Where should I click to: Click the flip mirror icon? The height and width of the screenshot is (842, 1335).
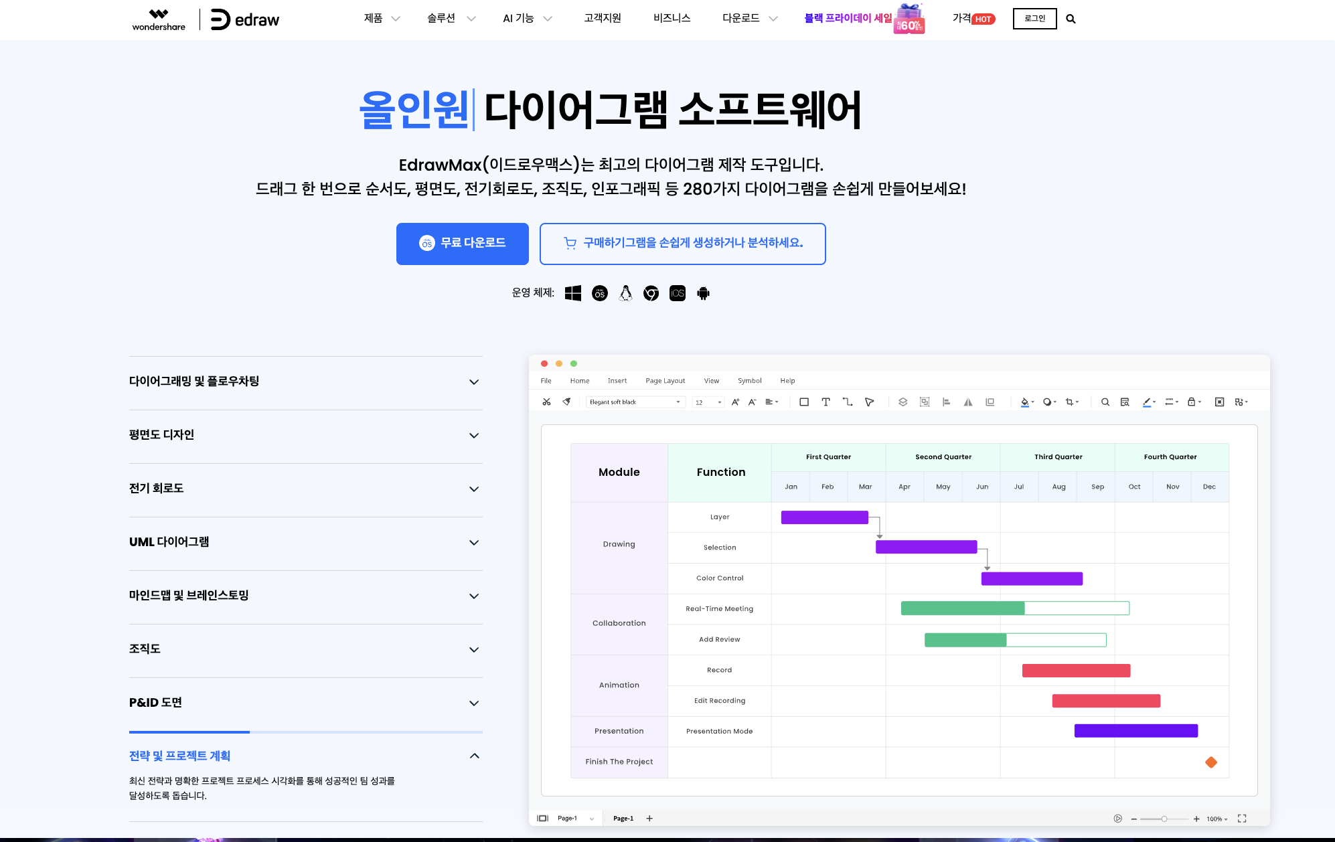point(968,402)
